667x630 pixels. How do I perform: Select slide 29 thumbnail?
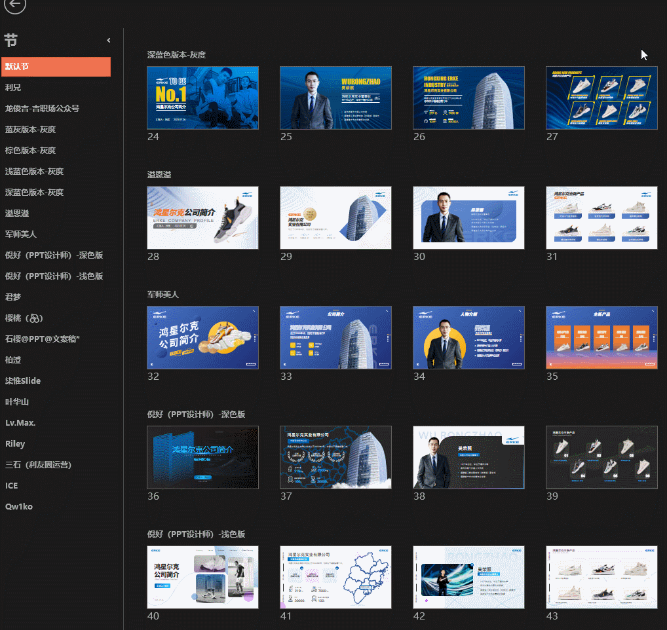pos(335,217)
